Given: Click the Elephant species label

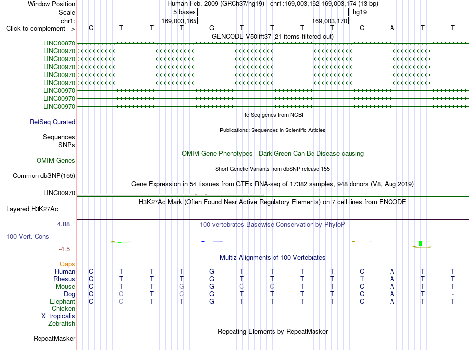Looking at the screenshot, I should [62, 301].
